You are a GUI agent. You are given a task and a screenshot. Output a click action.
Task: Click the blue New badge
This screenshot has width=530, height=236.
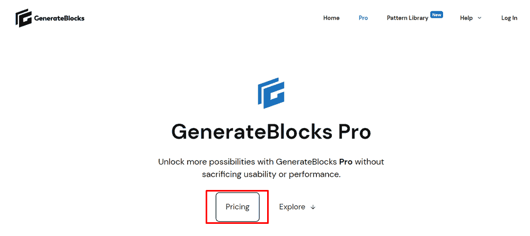point(436,14)
